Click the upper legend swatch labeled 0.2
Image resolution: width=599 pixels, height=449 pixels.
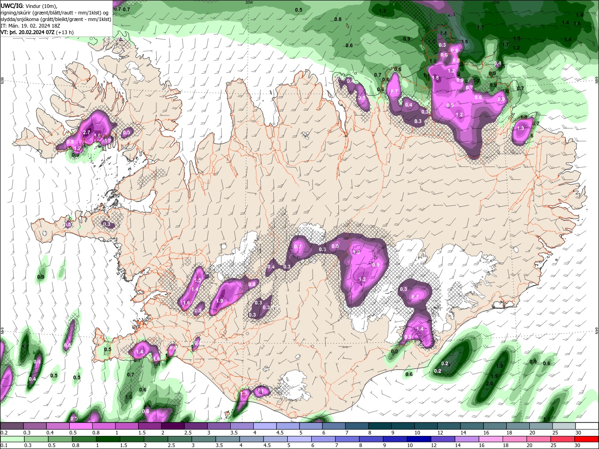click(12, 426)
